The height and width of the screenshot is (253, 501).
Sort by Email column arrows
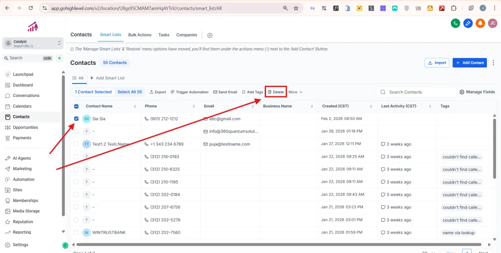click(x=253, y=106)
